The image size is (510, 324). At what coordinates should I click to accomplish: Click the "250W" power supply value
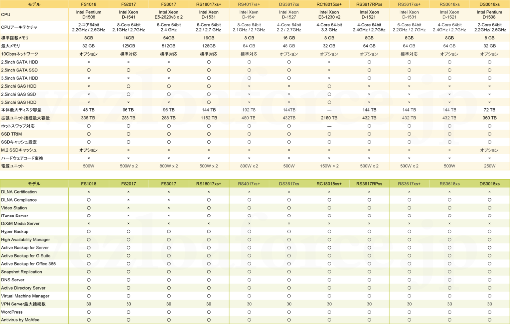coord(489,166)
